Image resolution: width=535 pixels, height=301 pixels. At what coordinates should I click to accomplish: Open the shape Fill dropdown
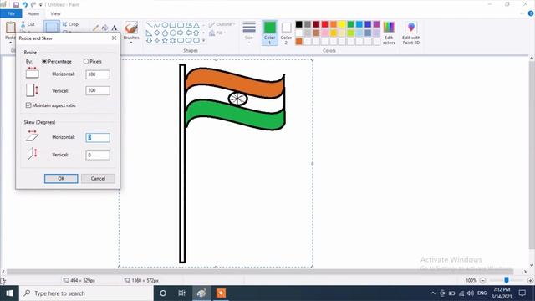(217, 33)
